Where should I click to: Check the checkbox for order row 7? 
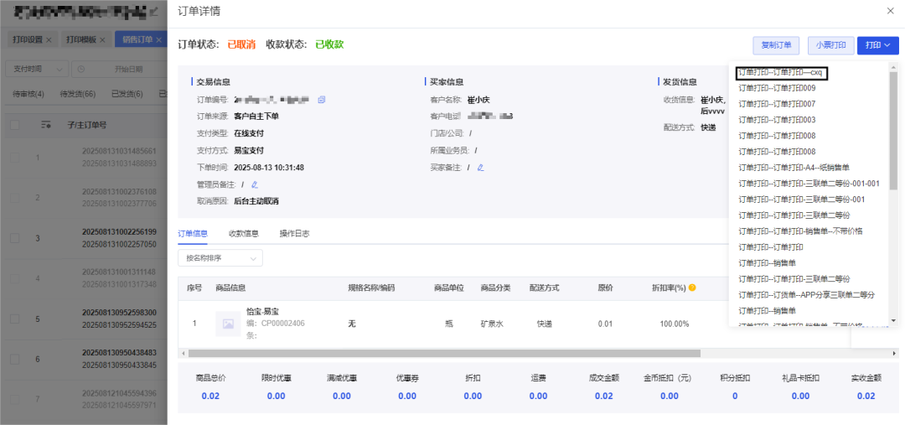(15, 399)
